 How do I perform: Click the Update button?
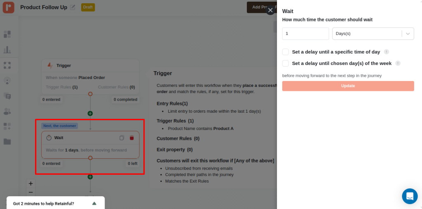pos(348,86)
